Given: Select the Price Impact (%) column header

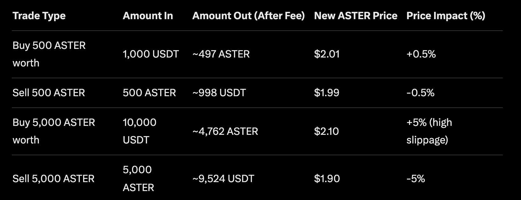Looking at the screenshot, I should coord(446,16).
